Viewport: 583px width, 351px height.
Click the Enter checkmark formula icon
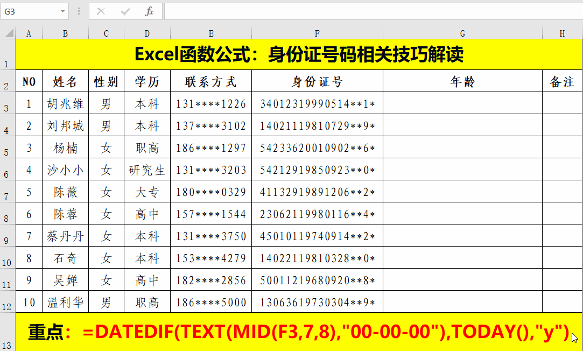point(125,11)
